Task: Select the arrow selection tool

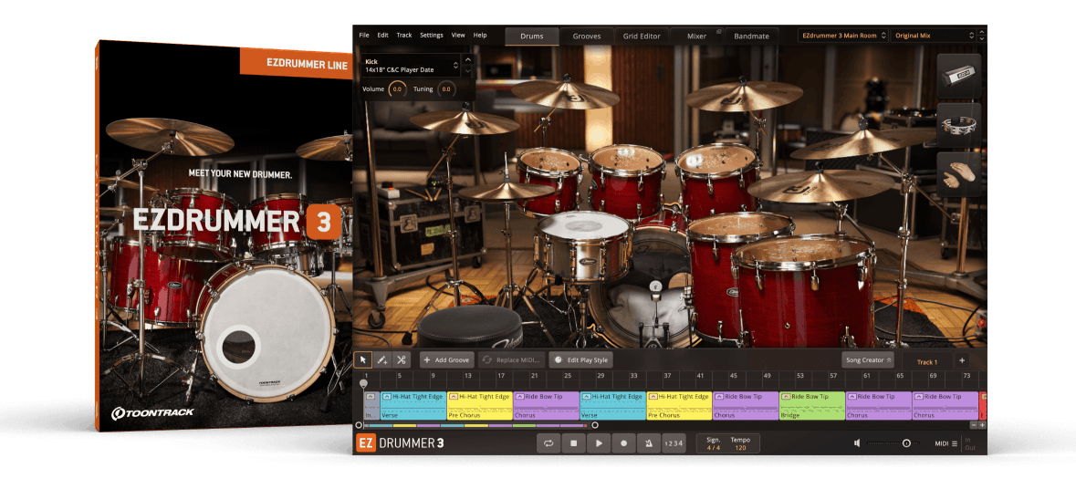Action: (x=363, y=359)
